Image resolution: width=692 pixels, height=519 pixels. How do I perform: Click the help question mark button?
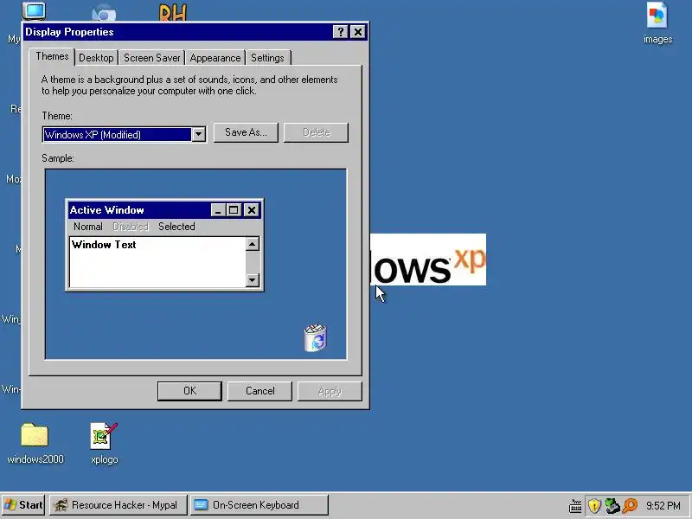tap(340, 32)
